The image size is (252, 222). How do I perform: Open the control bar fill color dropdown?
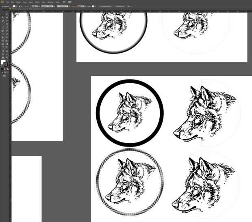(17, 6)
